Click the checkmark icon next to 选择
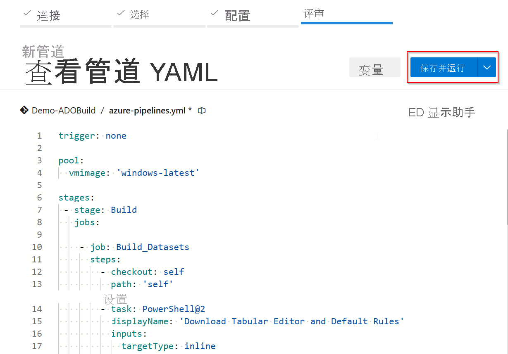Image resolution: width=508 pixels, height=354 pixels. click(x=121, y=13)
